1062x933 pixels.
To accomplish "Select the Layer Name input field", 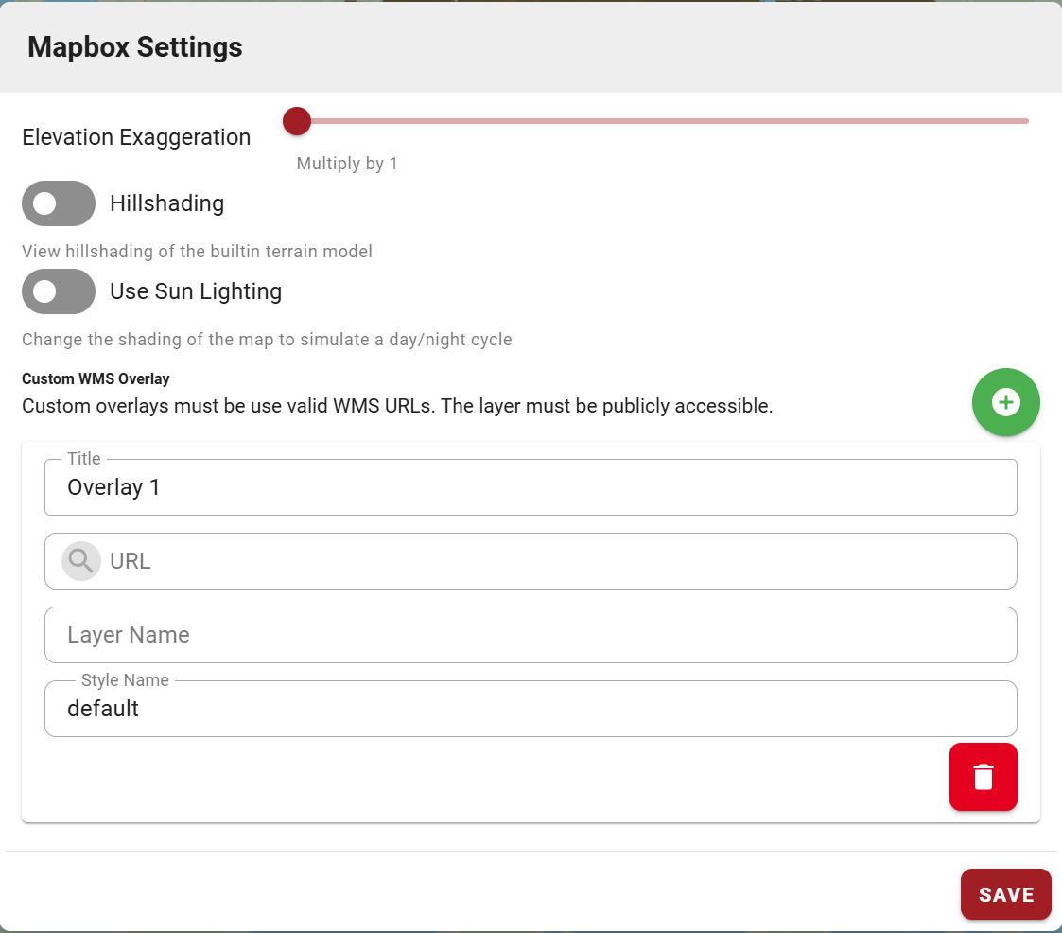I will [x=530, y=635].
